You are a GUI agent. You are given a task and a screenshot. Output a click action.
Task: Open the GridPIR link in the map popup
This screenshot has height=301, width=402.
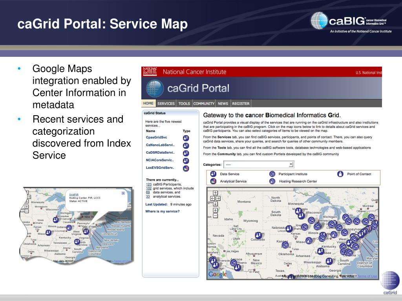pyautogui.click(x=74, y=195)
